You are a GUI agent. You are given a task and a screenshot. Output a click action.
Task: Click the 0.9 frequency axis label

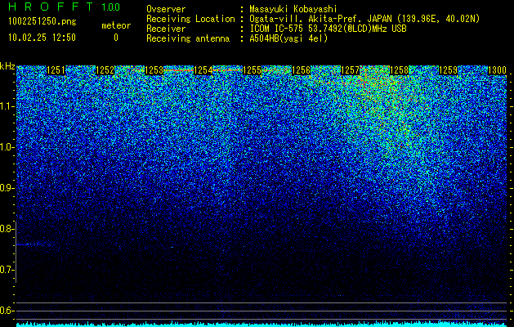point(7,188)
